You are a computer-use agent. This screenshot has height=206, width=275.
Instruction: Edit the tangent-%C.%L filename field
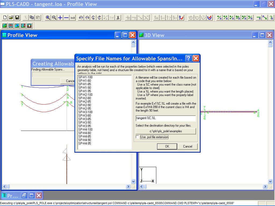(x=166, y=118)
